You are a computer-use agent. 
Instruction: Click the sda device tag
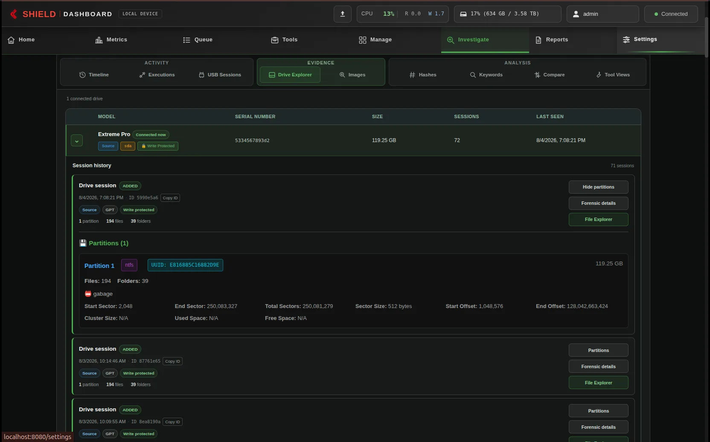[128, 146]
